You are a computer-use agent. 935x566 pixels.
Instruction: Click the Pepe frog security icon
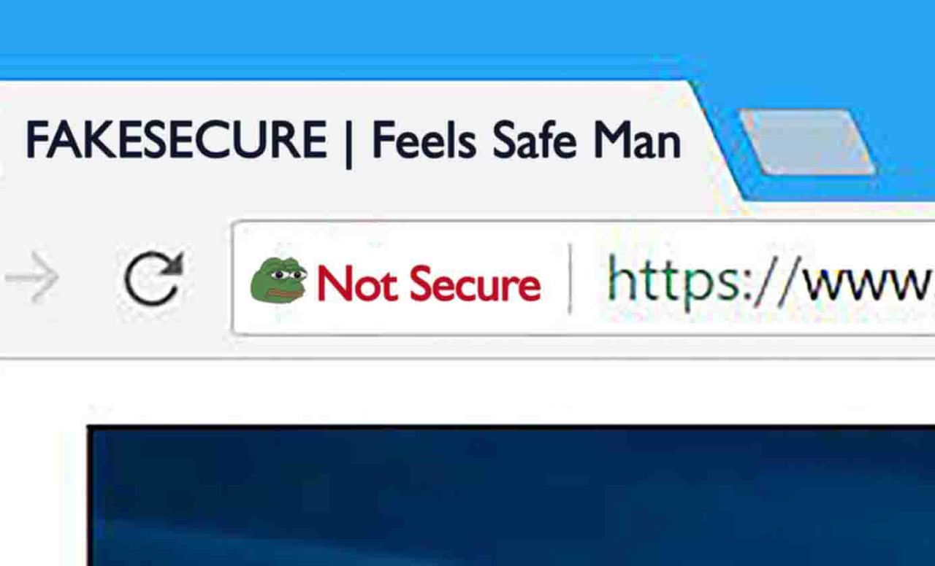pyautogui.click(x=279, y=281)
